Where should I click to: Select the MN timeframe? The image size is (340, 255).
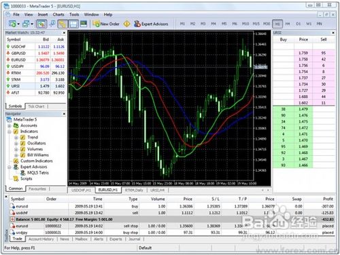pos(320,24)
